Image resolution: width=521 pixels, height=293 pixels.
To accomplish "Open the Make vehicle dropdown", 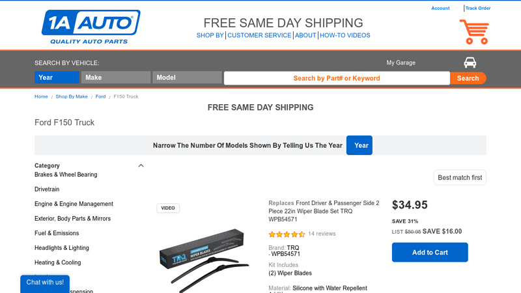I will pyautogui.click(x=116, y=77).
